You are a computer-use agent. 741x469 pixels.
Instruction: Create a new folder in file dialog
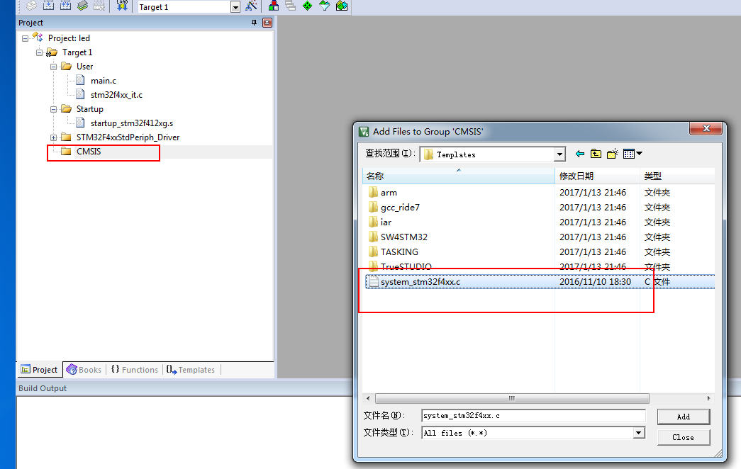[x=611, y=154]
